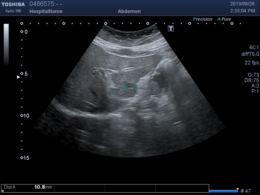Click the diffT5.0 frequency setting
Image resolution: width=260 pixels, height=195 pixels.
click(x=250, y=54)
